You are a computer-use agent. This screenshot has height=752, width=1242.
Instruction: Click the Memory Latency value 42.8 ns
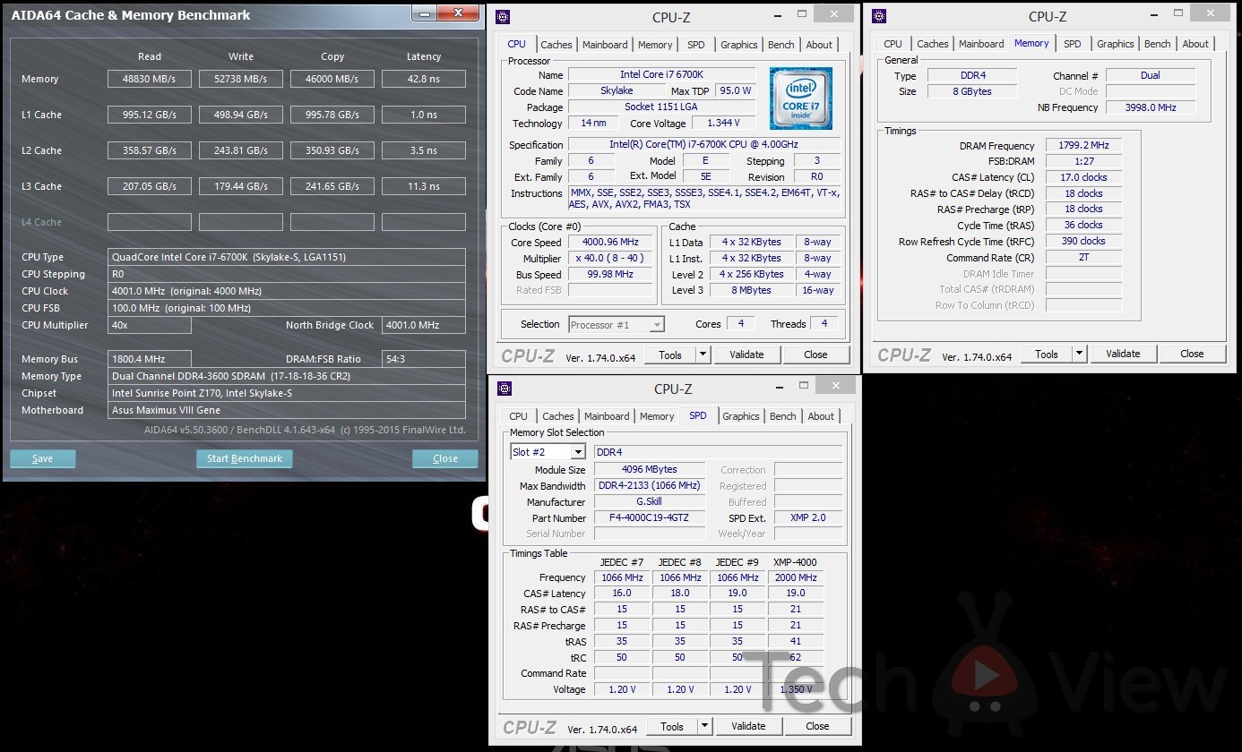(x=424, y=79)
